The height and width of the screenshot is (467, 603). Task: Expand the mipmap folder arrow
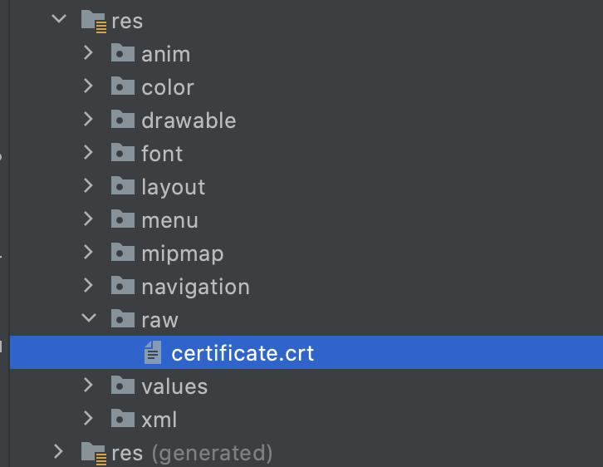(88, 253)
